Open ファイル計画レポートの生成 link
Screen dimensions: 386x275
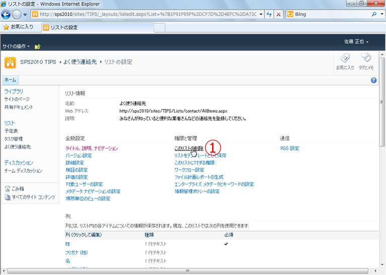pyautogui.click(x=199, y=177)
